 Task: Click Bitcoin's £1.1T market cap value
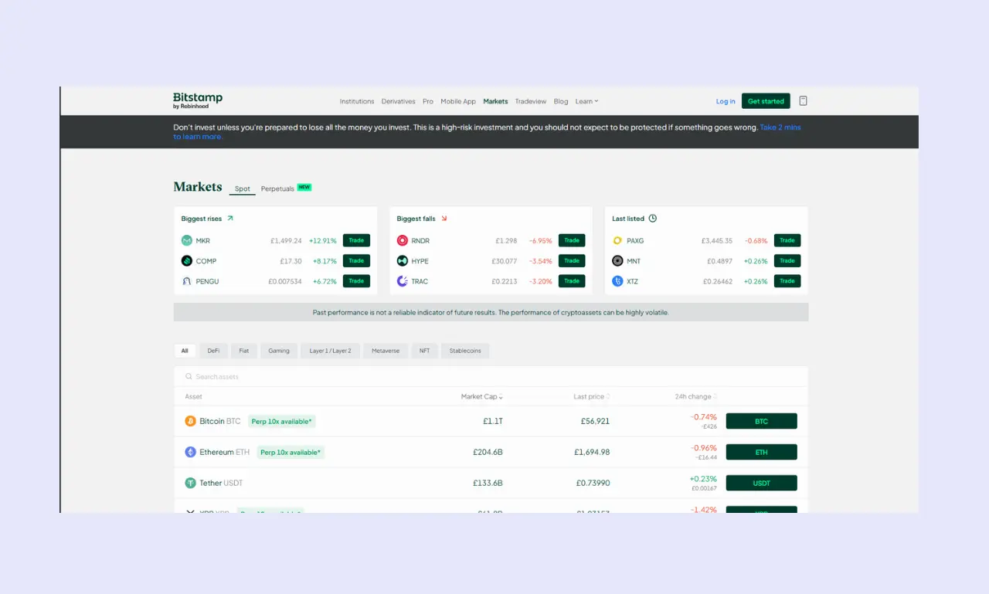tap(493, 421)
